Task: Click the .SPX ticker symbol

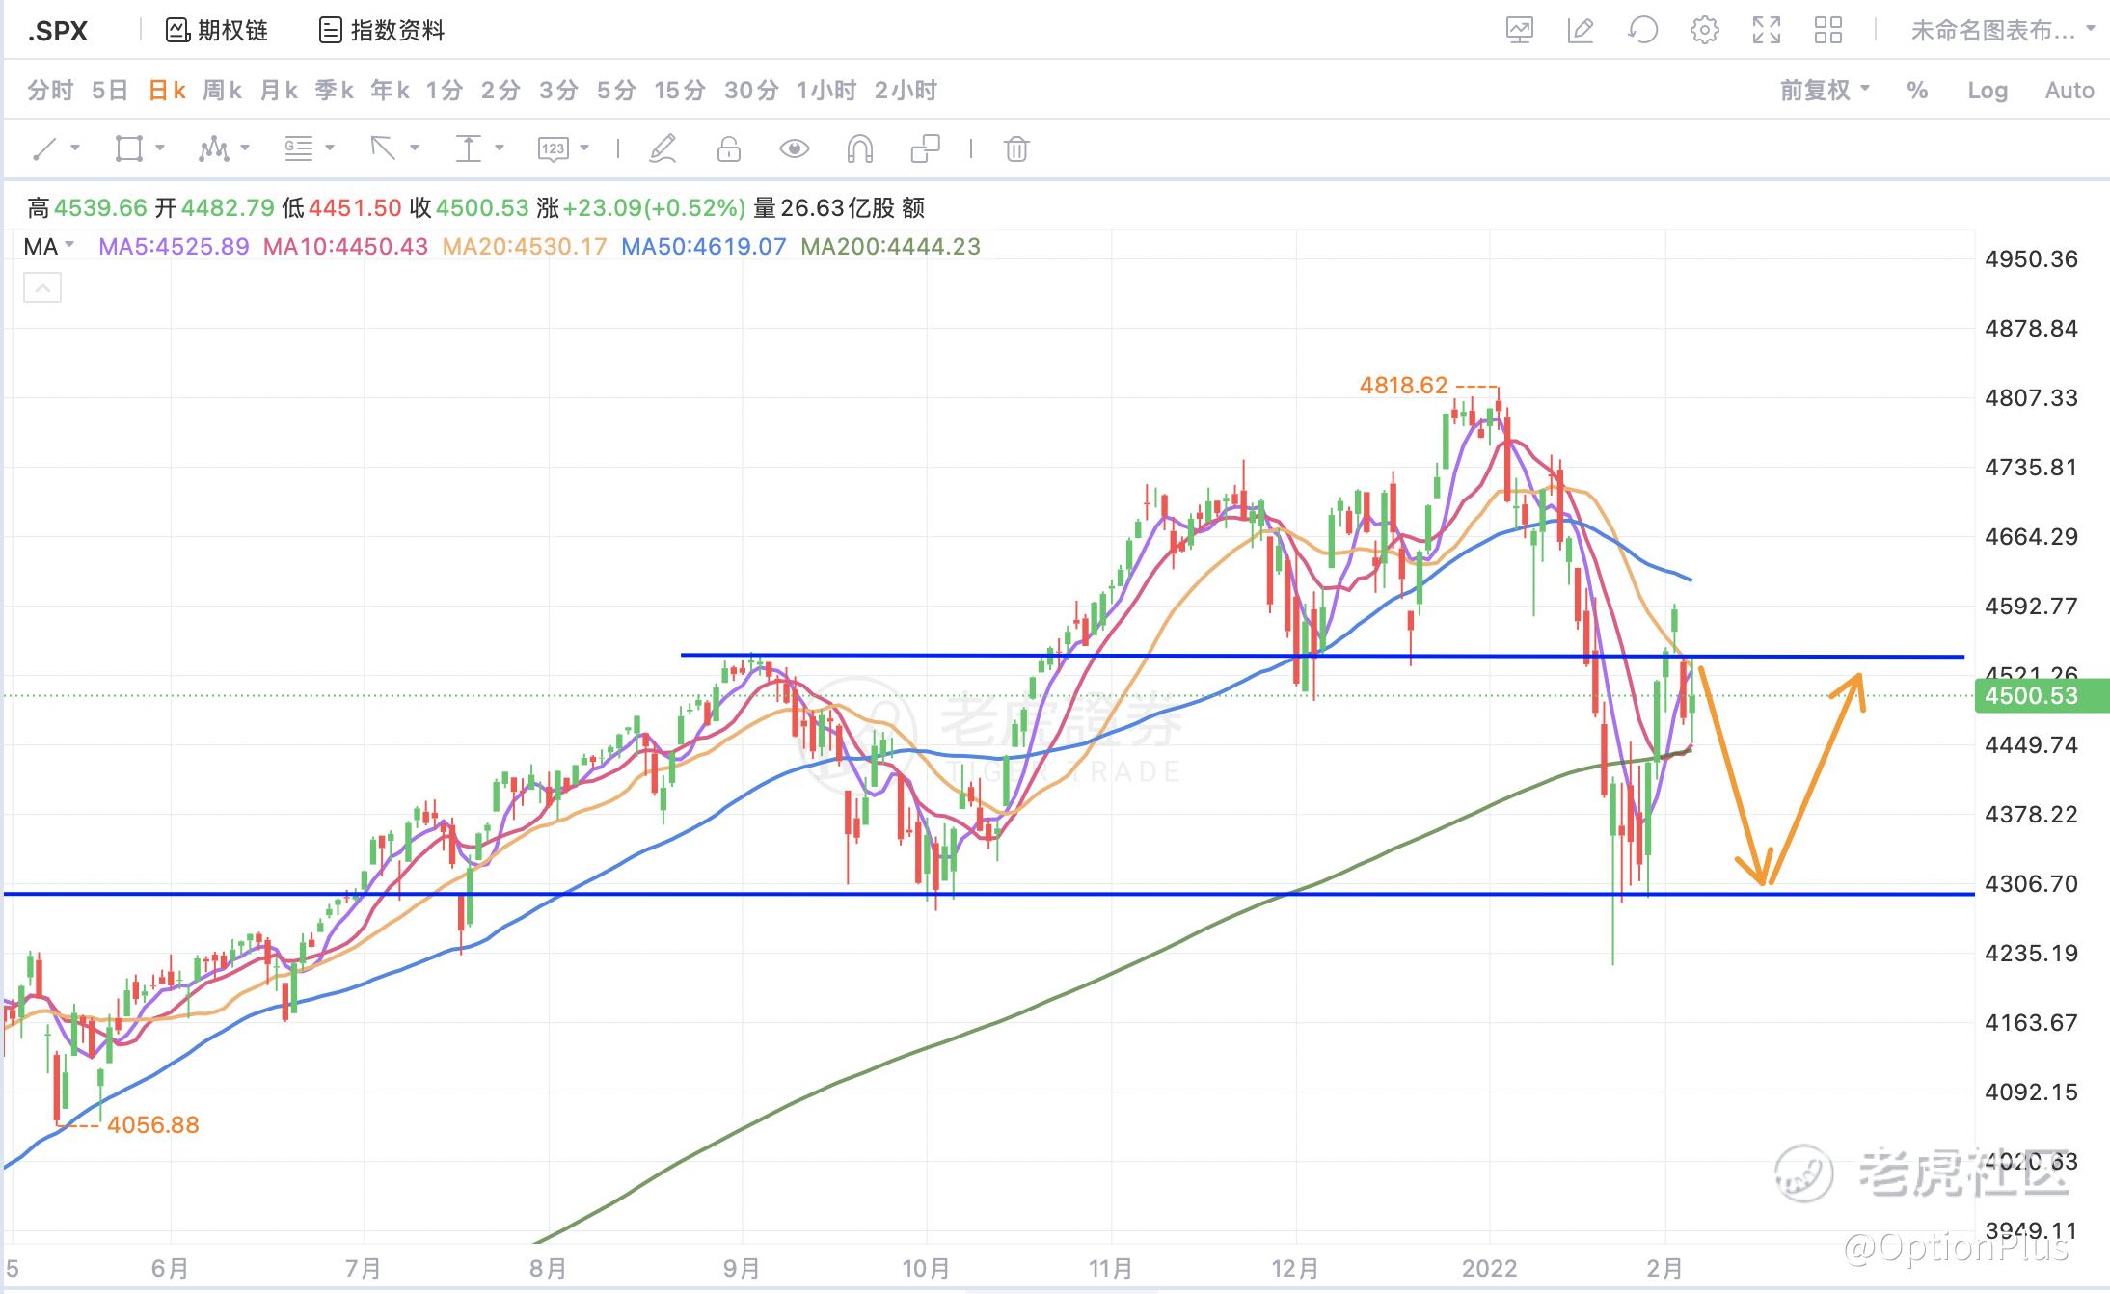Action: tap(58, 31)
